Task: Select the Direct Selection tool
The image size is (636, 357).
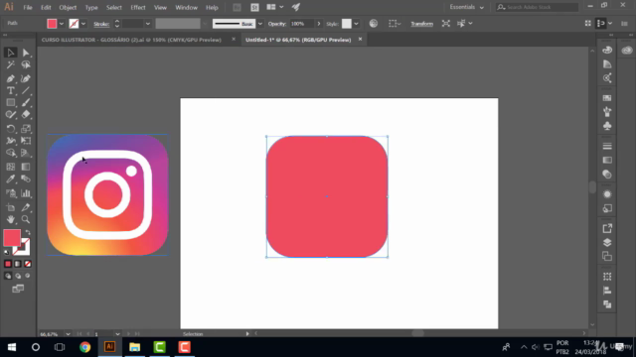Action: pos(26,53)
